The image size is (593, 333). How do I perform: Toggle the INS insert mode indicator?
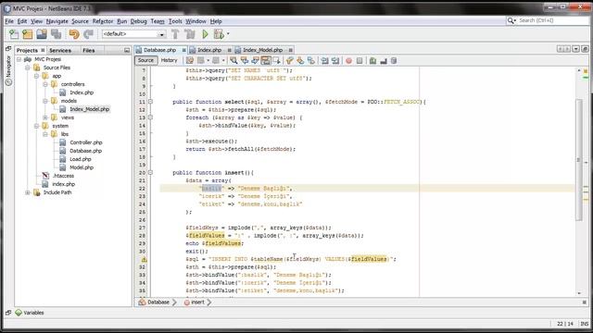(585, 324)
